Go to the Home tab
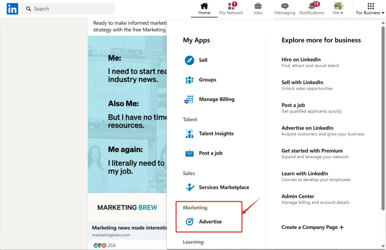Image resolution: width=386 pixels, height=250 pixels. coord(204,9)
